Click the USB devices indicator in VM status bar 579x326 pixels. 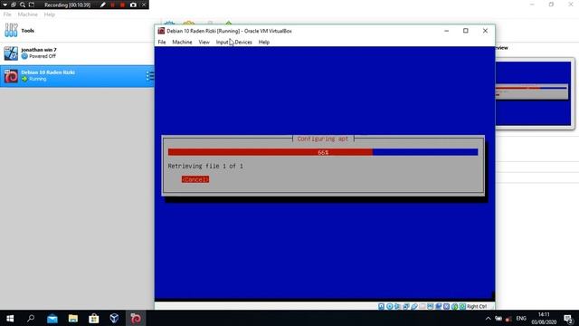click(x=414, y=306)
